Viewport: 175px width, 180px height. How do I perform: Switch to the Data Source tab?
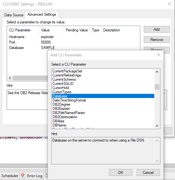point(14,15)
